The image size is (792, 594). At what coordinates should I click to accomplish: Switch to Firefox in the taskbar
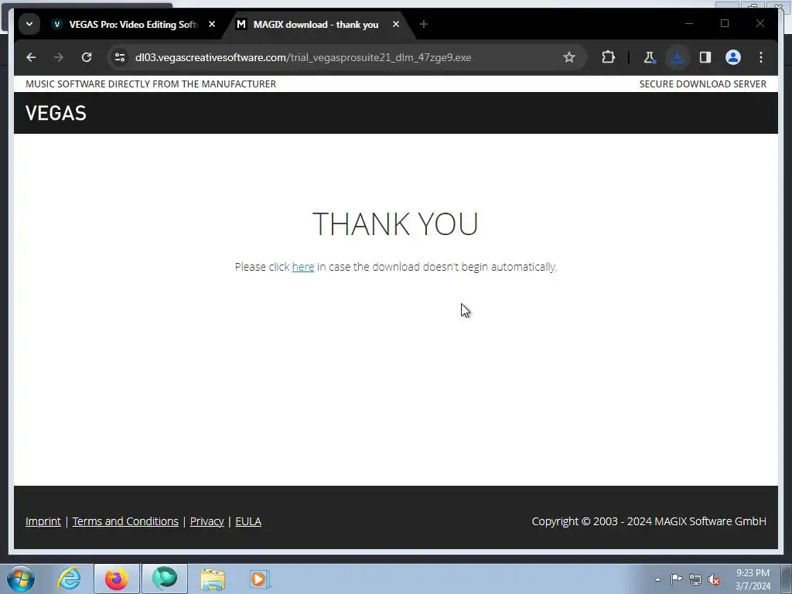point(117,579)
